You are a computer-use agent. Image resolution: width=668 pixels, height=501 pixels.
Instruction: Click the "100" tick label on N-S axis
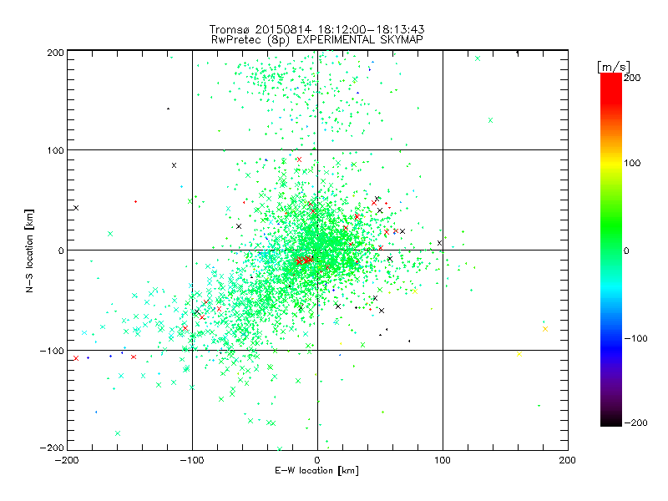(x=55, y=150)
